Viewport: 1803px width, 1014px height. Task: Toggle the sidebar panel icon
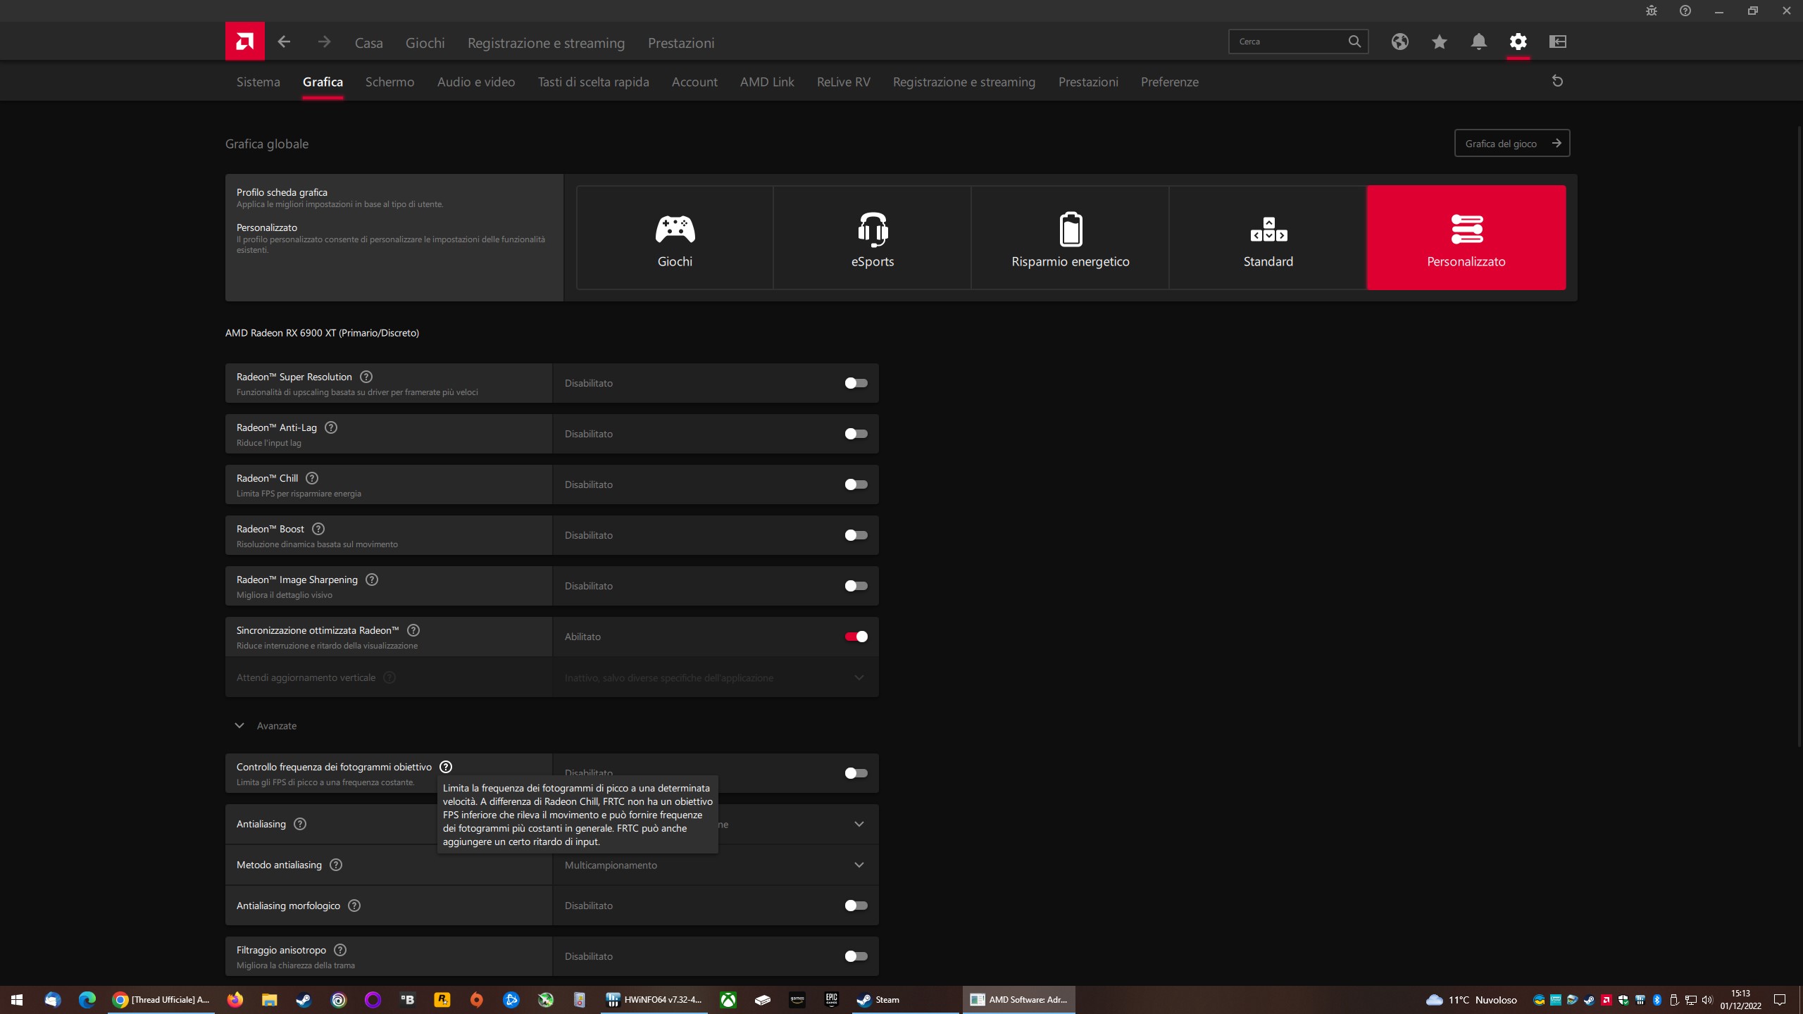[x=1557, y=42]
